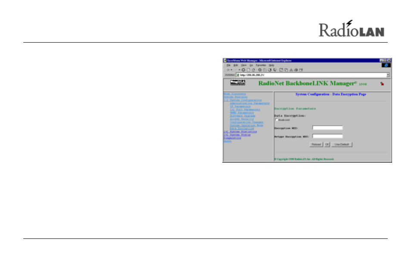Open the Edit menu
The height and width of the screenshot is (266, 411).
click(x=236, y=65)
